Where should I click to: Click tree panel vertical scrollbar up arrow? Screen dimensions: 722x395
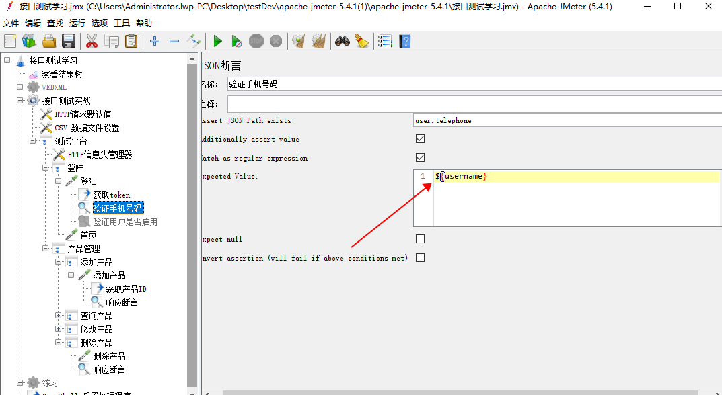click(x=192, y=59)
